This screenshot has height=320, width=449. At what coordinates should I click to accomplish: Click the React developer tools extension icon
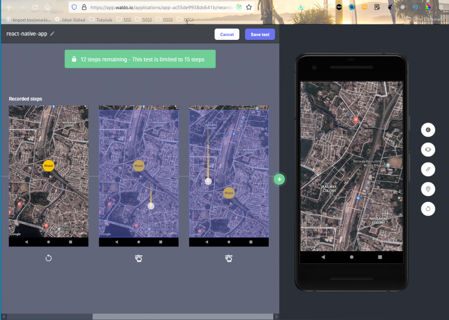pyautogui.click(x=403, y=7)
